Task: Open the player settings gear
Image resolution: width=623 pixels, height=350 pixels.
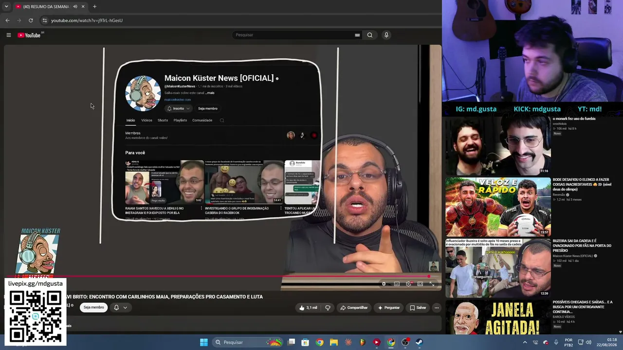Action: (x=408, y=284)
